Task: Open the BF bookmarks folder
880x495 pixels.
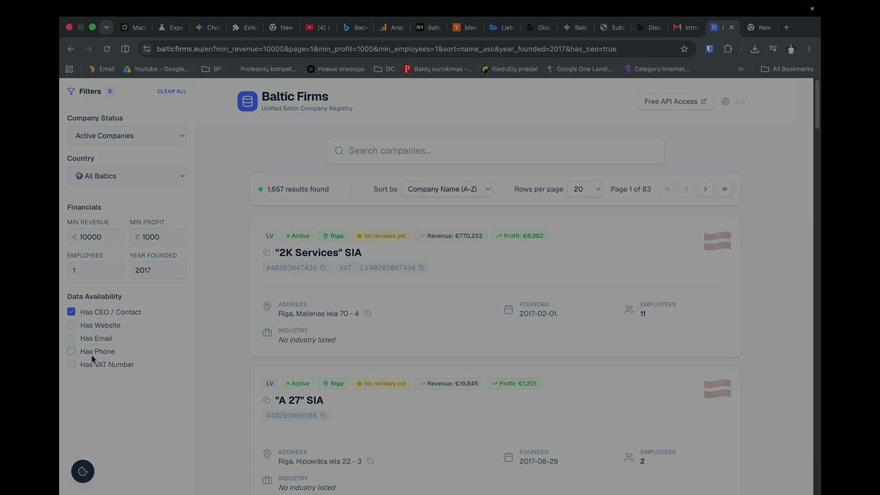Action: (x=212, y=69)
